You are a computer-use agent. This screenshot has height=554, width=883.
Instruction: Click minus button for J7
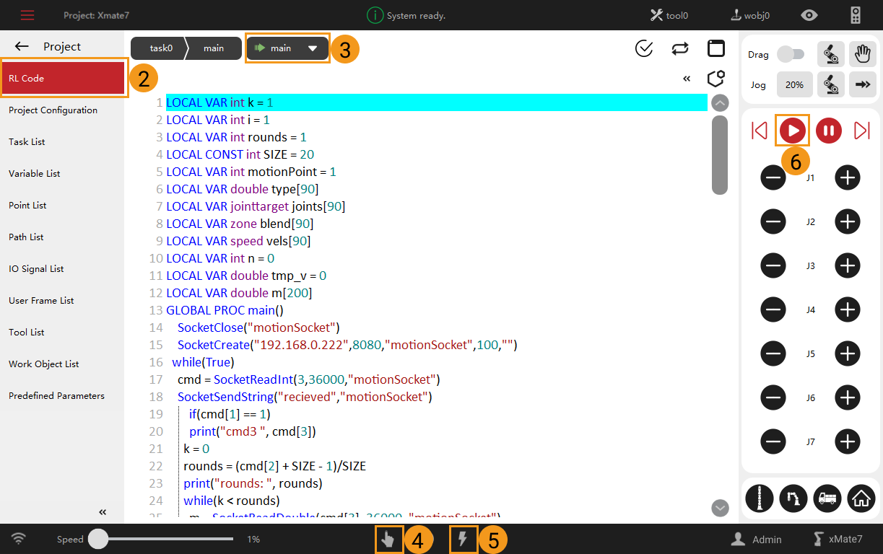click(x=773, y=441)
